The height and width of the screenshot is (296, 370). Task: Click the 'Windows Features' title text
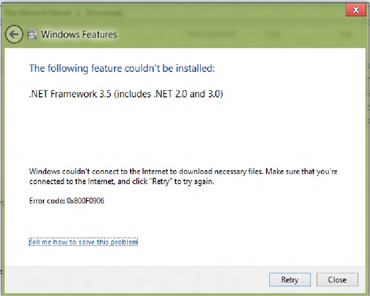pyautogui.click(x=79, y=34)
